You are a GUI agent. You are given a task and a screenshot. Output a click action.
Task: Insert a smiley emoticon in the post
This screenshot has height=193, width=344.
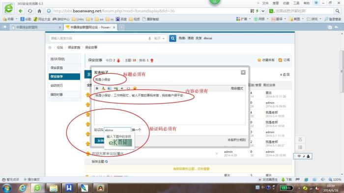(135, 88)
